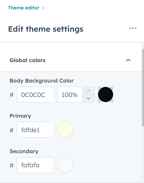The width and height of the screenshot is (144, 183).
Task: Select the Body Background Color label
Action: coord(42,81)
